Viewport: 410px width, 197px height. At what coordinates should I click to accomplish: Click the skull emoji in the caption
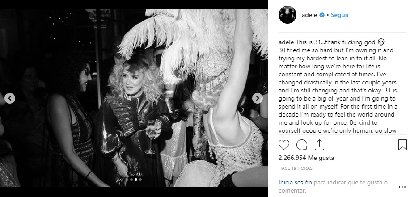tap(381, 42)
